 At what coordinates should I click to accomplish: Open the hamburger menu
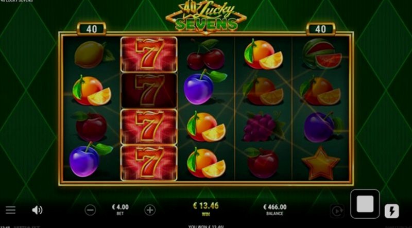pos(10,210)
